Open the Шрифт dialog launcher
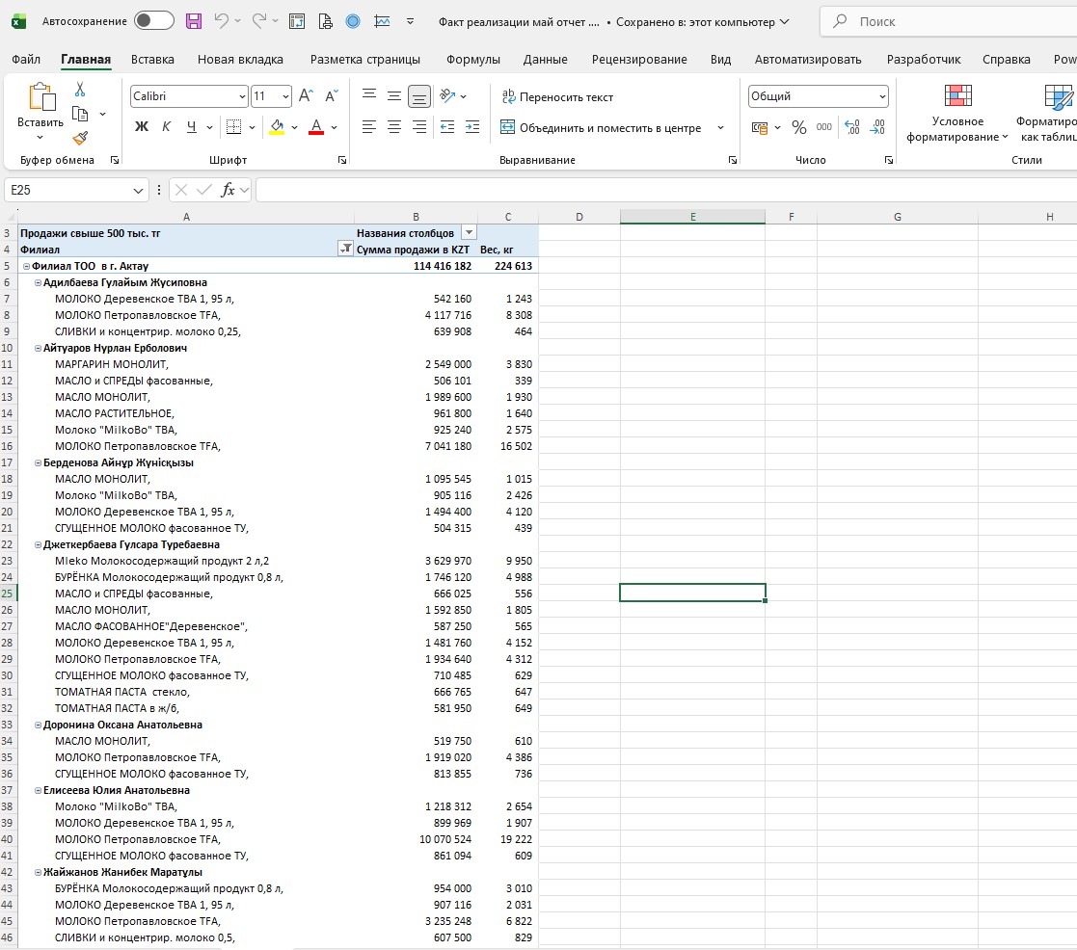This screenshot has height=950, width=1077. click(342, 160)
